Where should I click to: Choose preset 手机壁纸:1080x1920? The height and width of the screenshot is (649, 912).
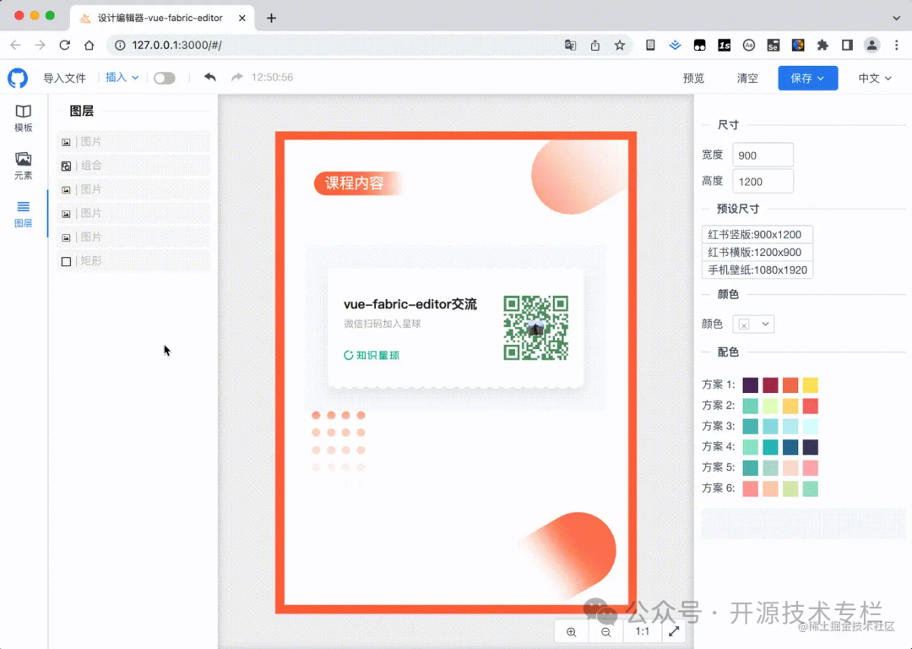click(x=757, y=270)
